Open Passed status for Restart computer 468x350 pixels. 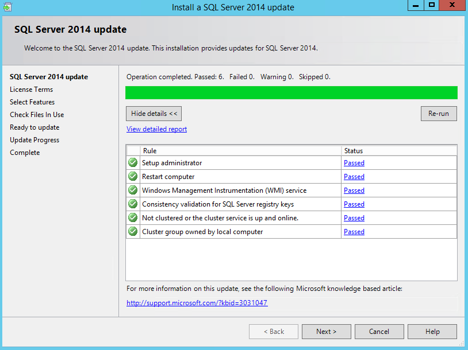click(x=354, y=177)
